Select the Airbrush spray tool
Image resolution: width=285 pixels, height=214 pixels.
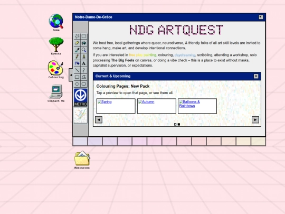[x=77, y=63]
